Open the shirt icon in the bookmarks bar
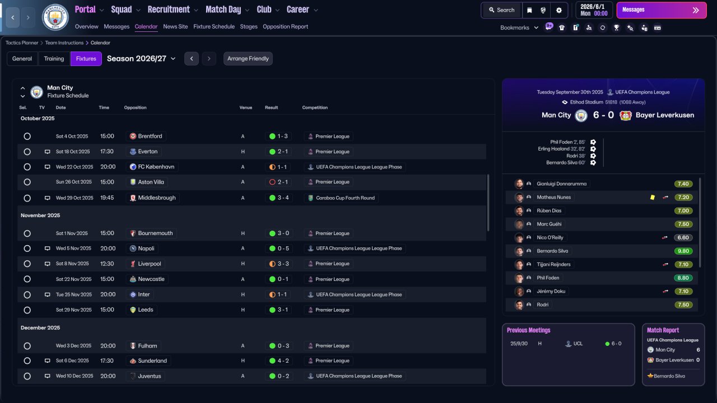 [x=562, y=27]
